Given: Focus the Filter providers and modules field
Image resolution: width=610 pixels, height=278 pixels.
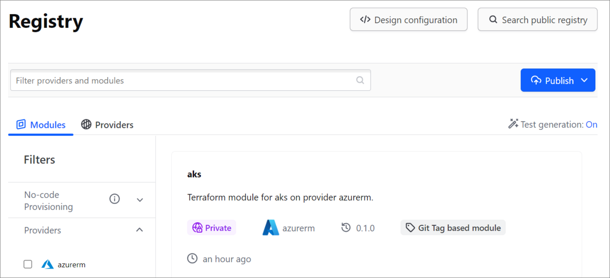Looking at the screenshot, I should tap(191, 80).
